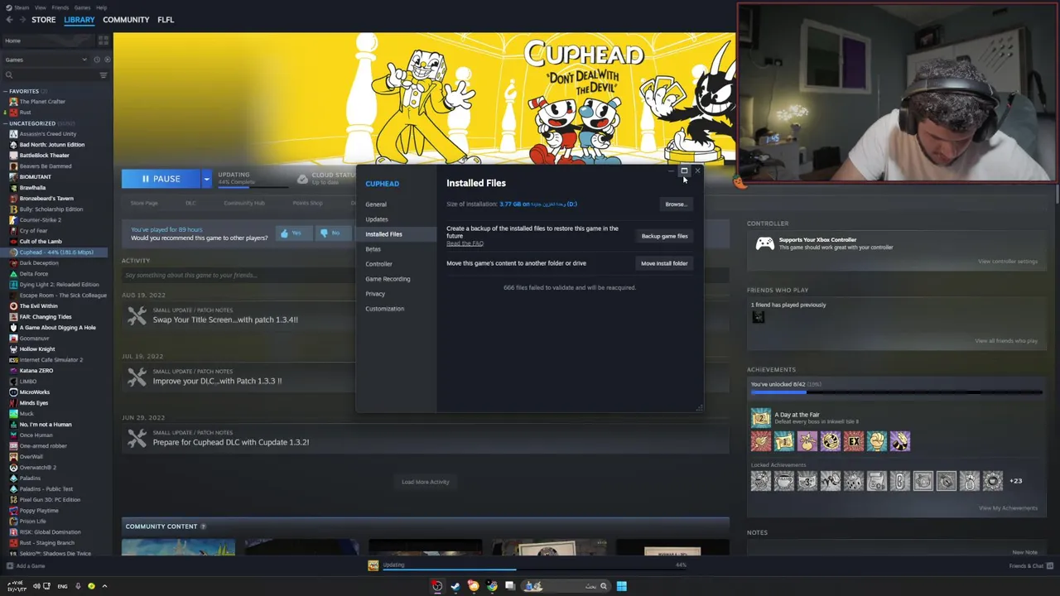Click the achievements progress bar

click(897, 392)
